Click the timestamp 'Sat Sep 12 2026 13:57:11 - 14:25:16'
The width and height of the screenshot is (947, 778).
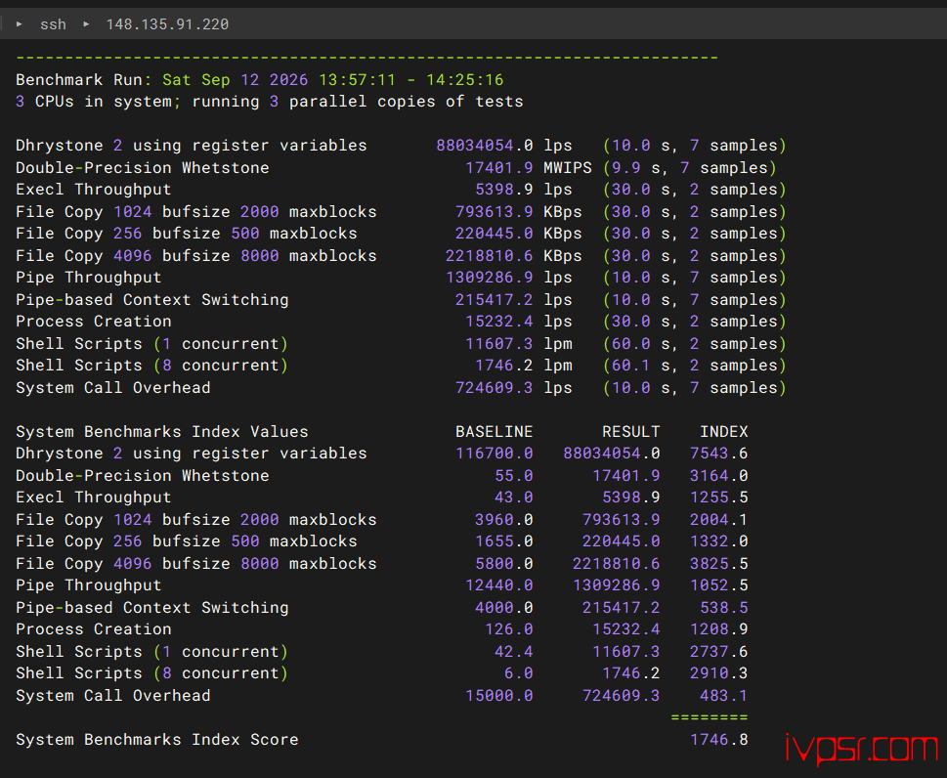coord(333,80)
